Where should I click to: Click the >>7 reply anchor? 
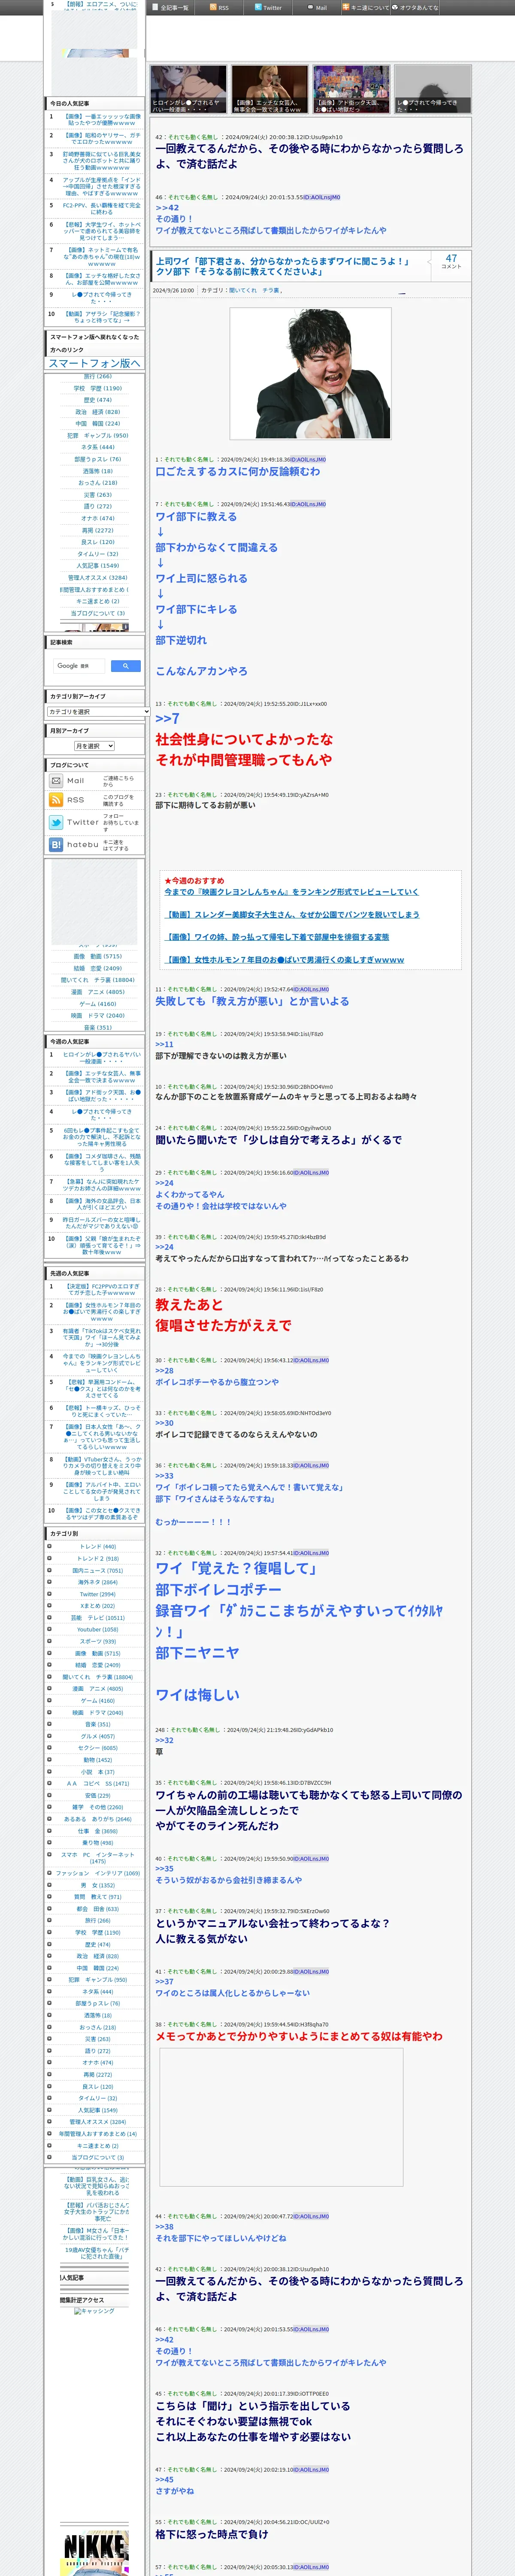click(167, 718)
